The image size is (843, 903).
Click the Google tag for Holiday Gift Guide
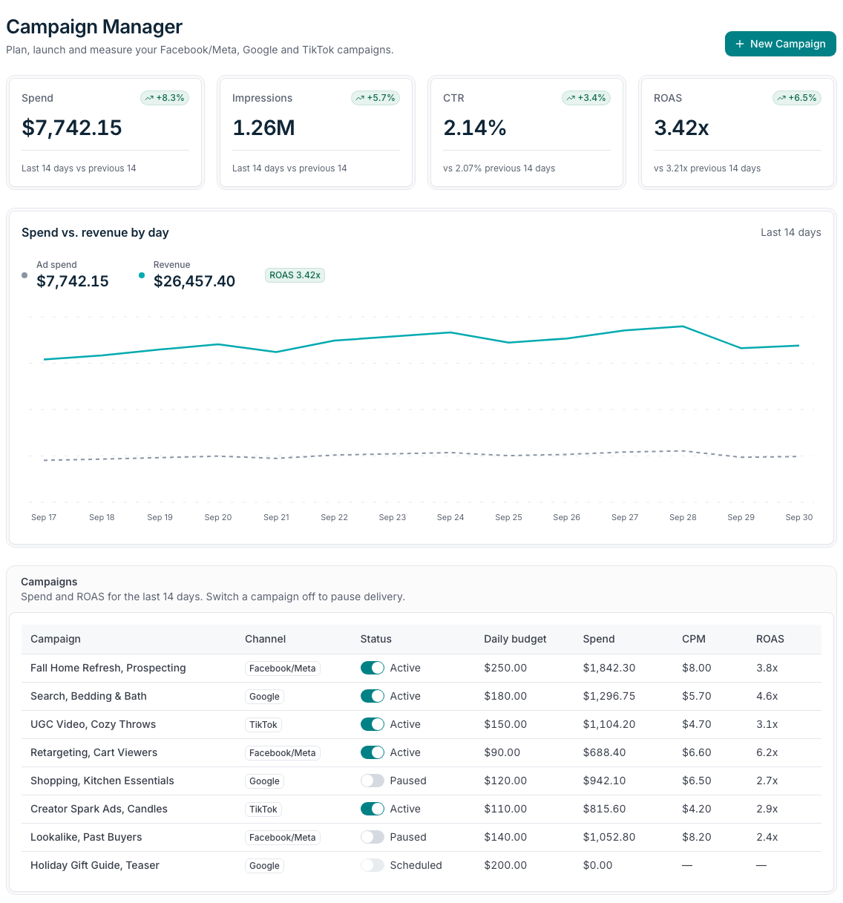click(x=264, y=866)
